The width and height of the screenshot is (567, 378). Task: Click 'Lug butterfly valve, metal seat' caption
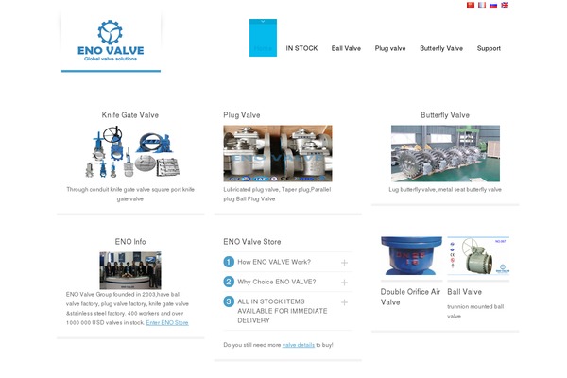(x=445, y=190)
